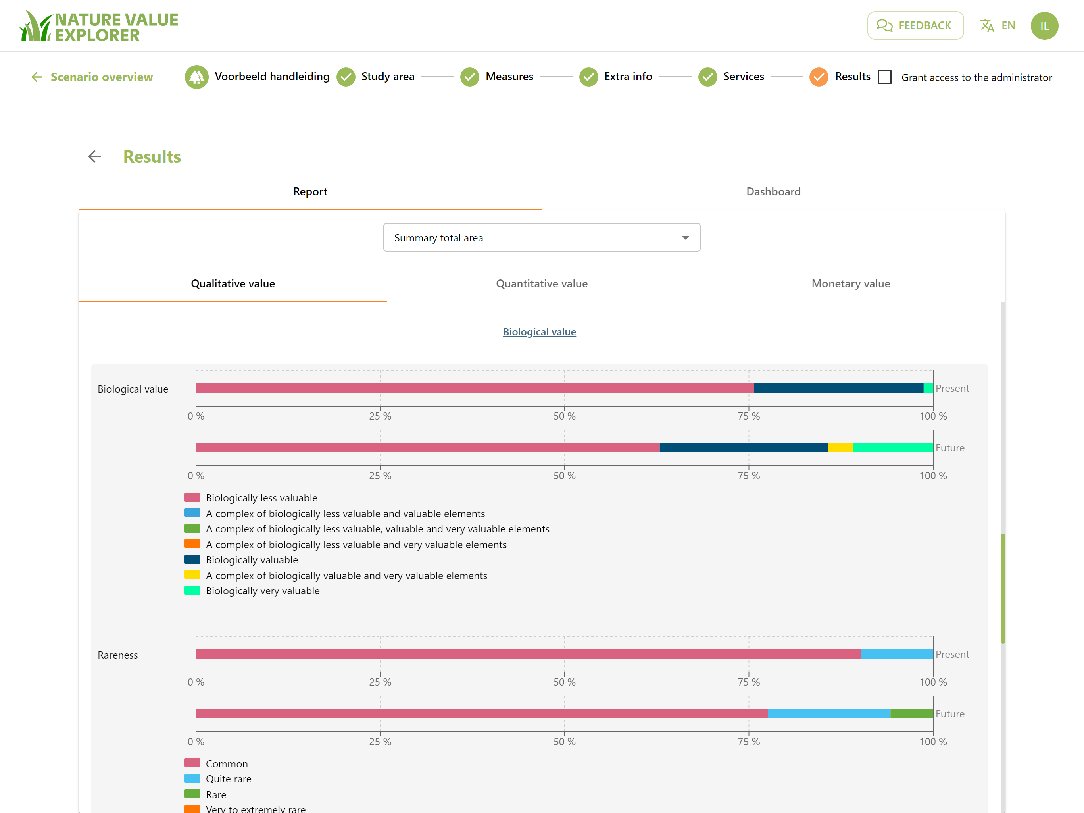Click the Voorbeeld handleiding tree icon
Viewport: 1084px width, 813px height.
pyautogui.click(x=196, y=77)
